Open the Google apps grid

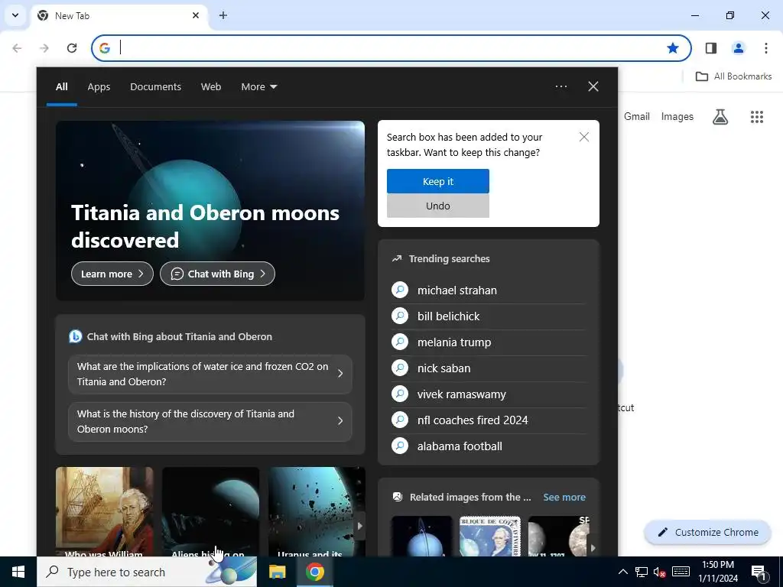click(756, 117)
